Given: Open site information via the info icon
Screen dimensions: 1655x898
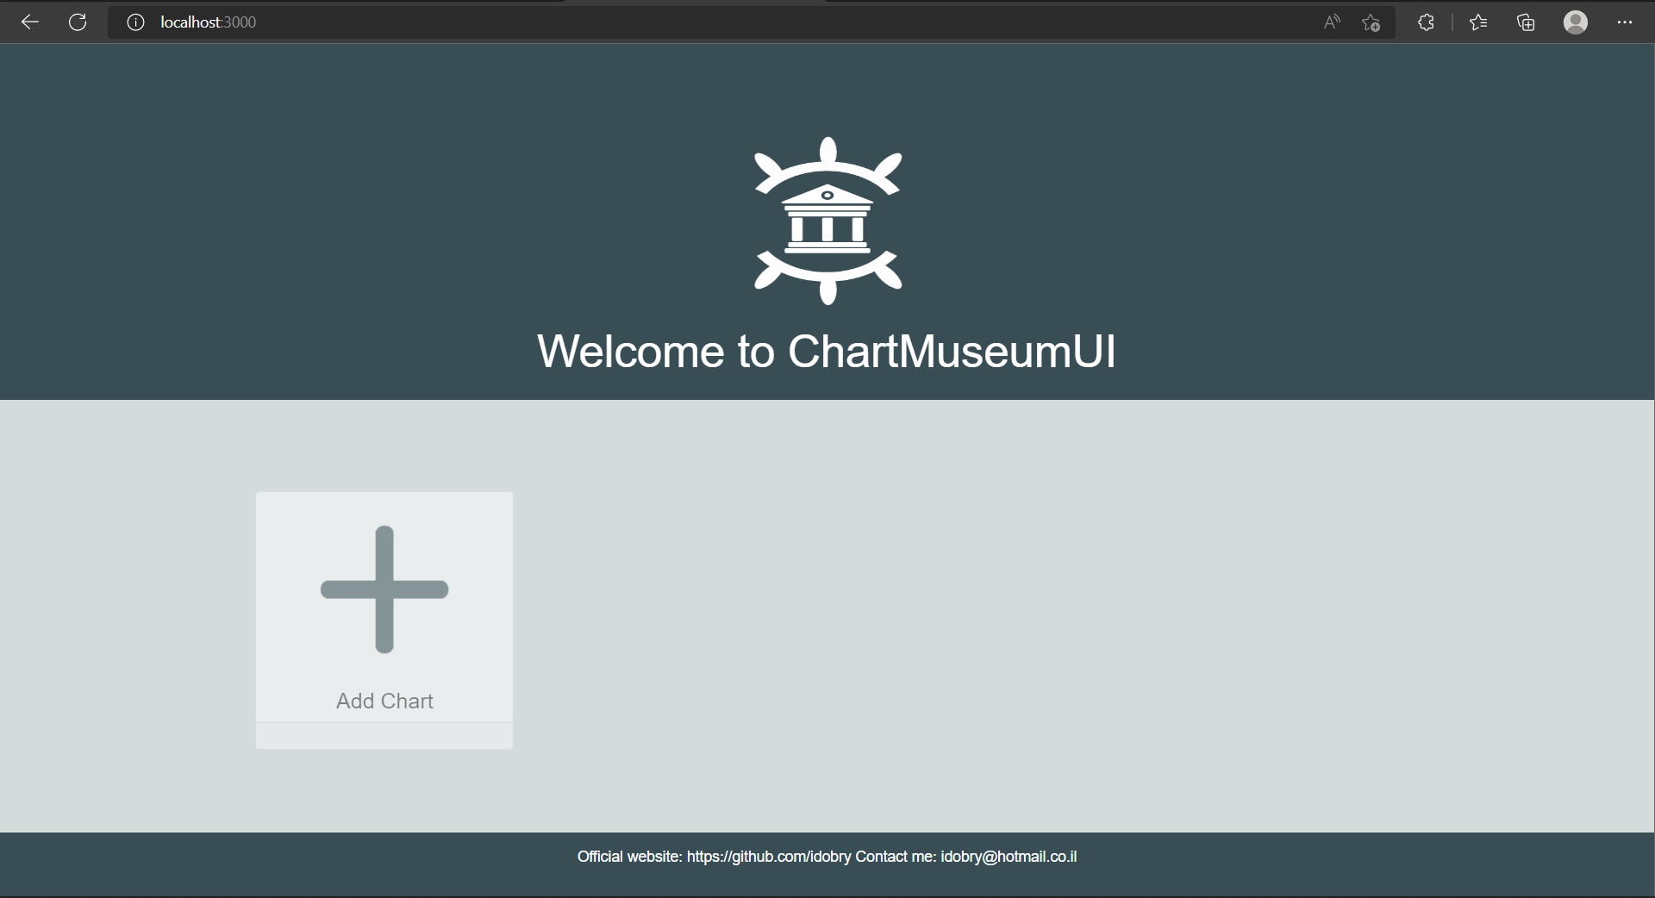Looking at the screenshot, I should 135,22.
